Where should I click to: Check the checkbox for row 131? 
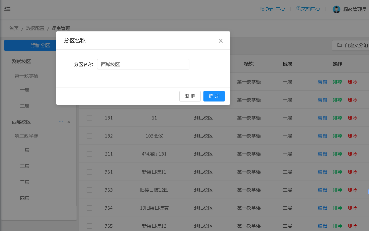coord(89,118)
